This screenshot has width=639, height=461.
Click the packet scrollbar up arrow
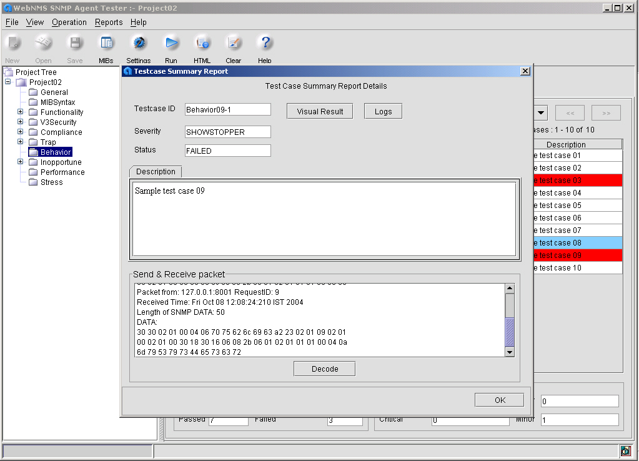click(510, 289)
